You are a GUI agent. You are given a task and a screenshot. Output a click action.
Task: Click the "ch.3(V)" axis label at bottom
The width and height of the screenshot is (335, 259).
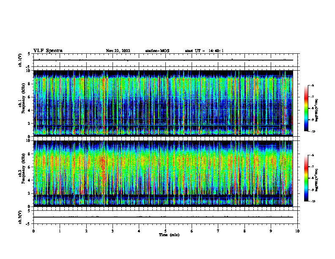coord(20,218)
